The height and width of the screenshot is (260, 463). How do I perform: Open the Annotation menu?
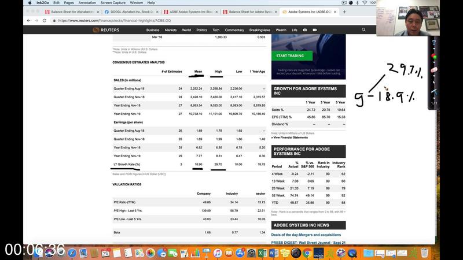(87, 3)
